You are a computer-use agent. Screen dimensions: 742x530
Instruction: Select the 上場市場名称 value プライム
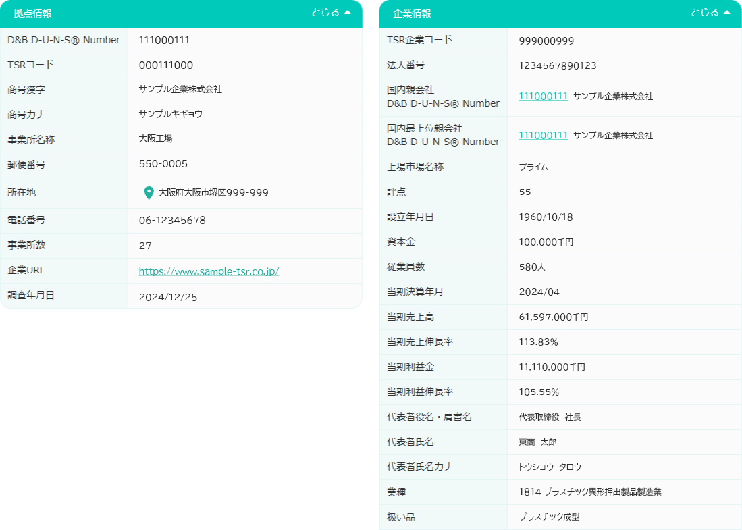tap(533, 167)
